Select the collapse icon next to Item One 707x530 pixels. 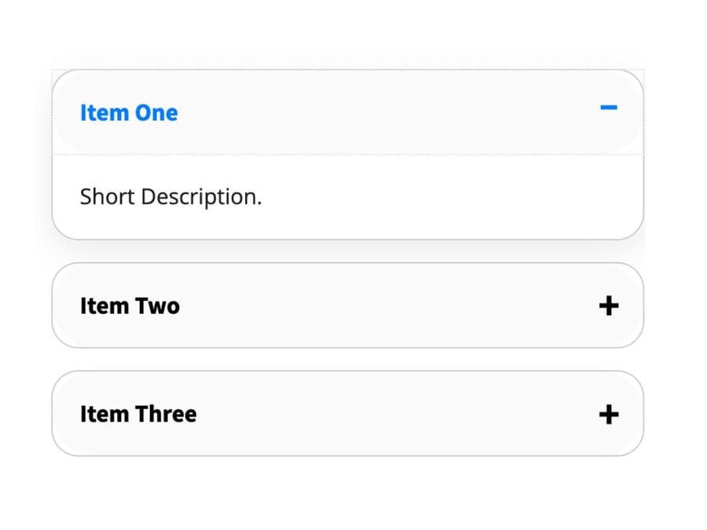[x=610, y=108]
